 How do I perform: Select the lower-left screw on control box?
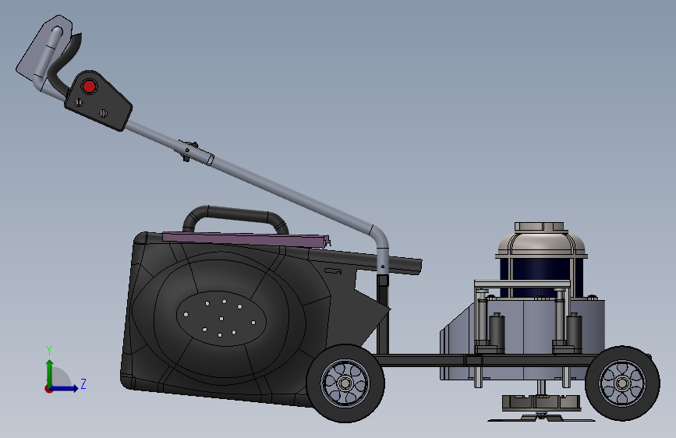(x=79, y=102)
